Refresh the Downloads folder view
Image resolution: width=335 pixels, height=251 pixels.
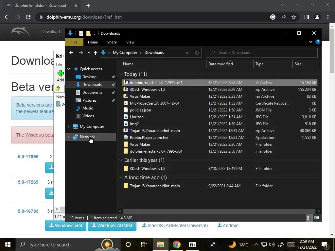click(x=197, y=53)
